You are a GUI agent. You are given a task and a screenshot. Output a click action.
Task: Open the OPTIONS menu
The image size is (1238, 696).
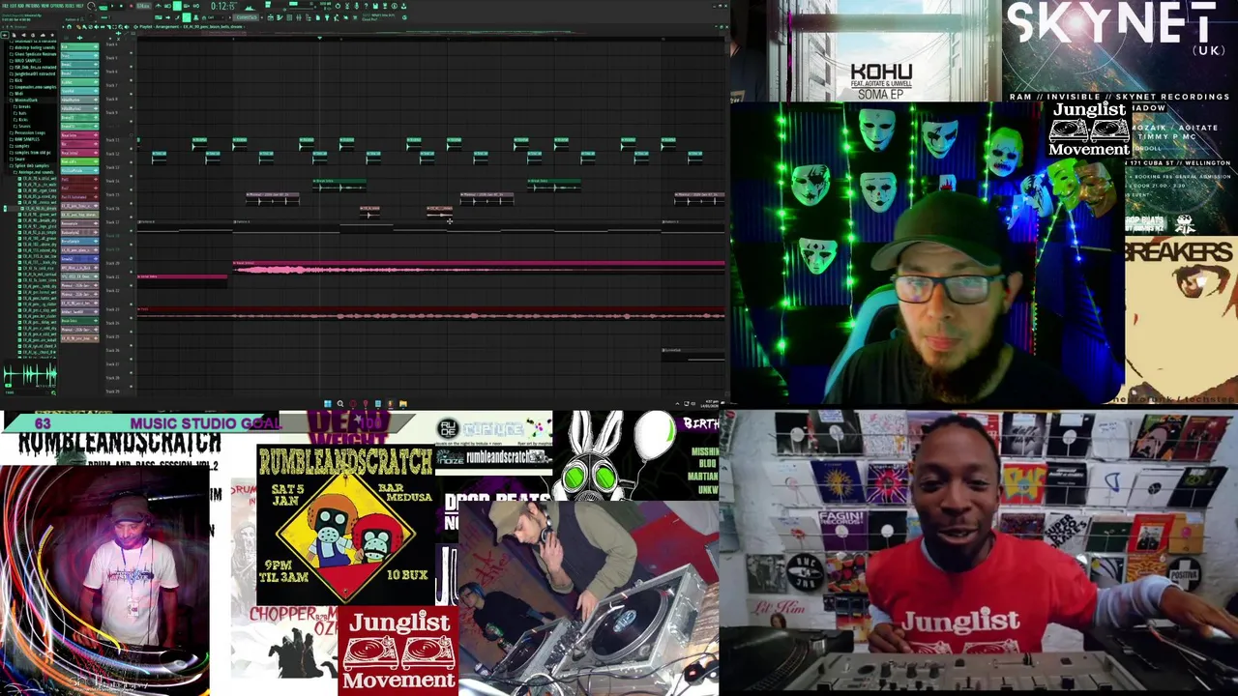[x=56, y=6]
